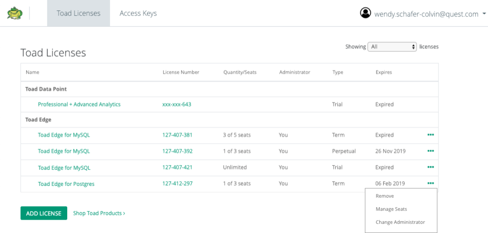Click license number xxx-xxx-643
Image resolution: width=488 pixels, height=233 pixels.
pos(177,104)
